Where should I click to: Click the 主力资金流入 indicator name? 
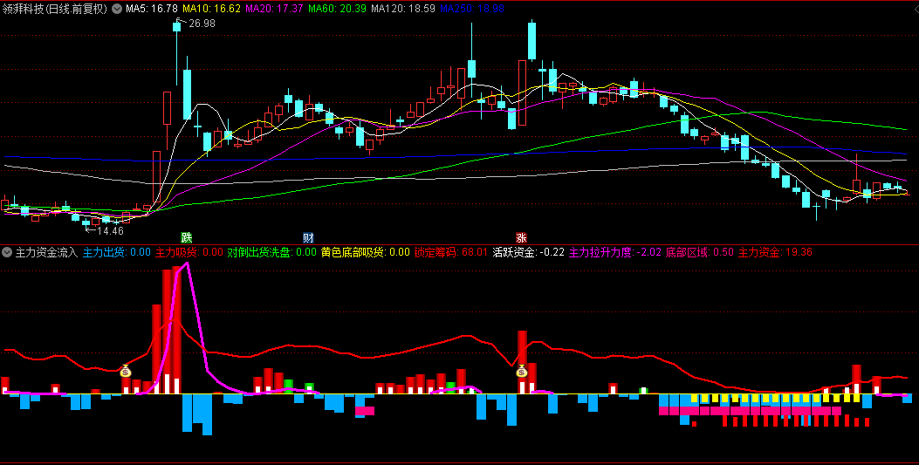pyautogui.click(x=46, y=252)
